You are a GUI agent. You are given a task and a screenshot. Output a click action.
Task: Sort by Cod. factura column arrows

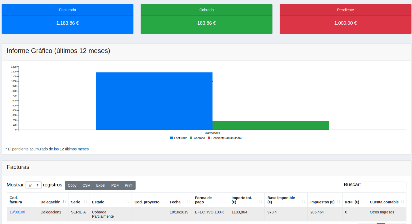pos(34,202)
